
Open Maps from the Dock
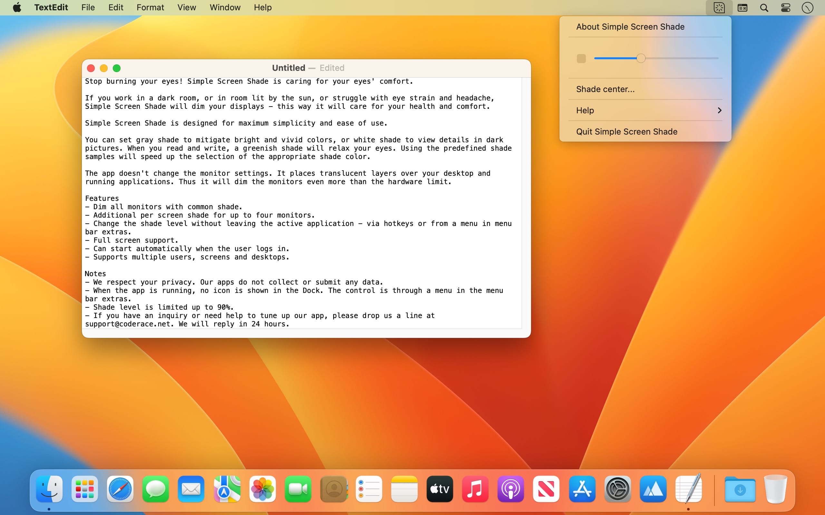point(227,489)
